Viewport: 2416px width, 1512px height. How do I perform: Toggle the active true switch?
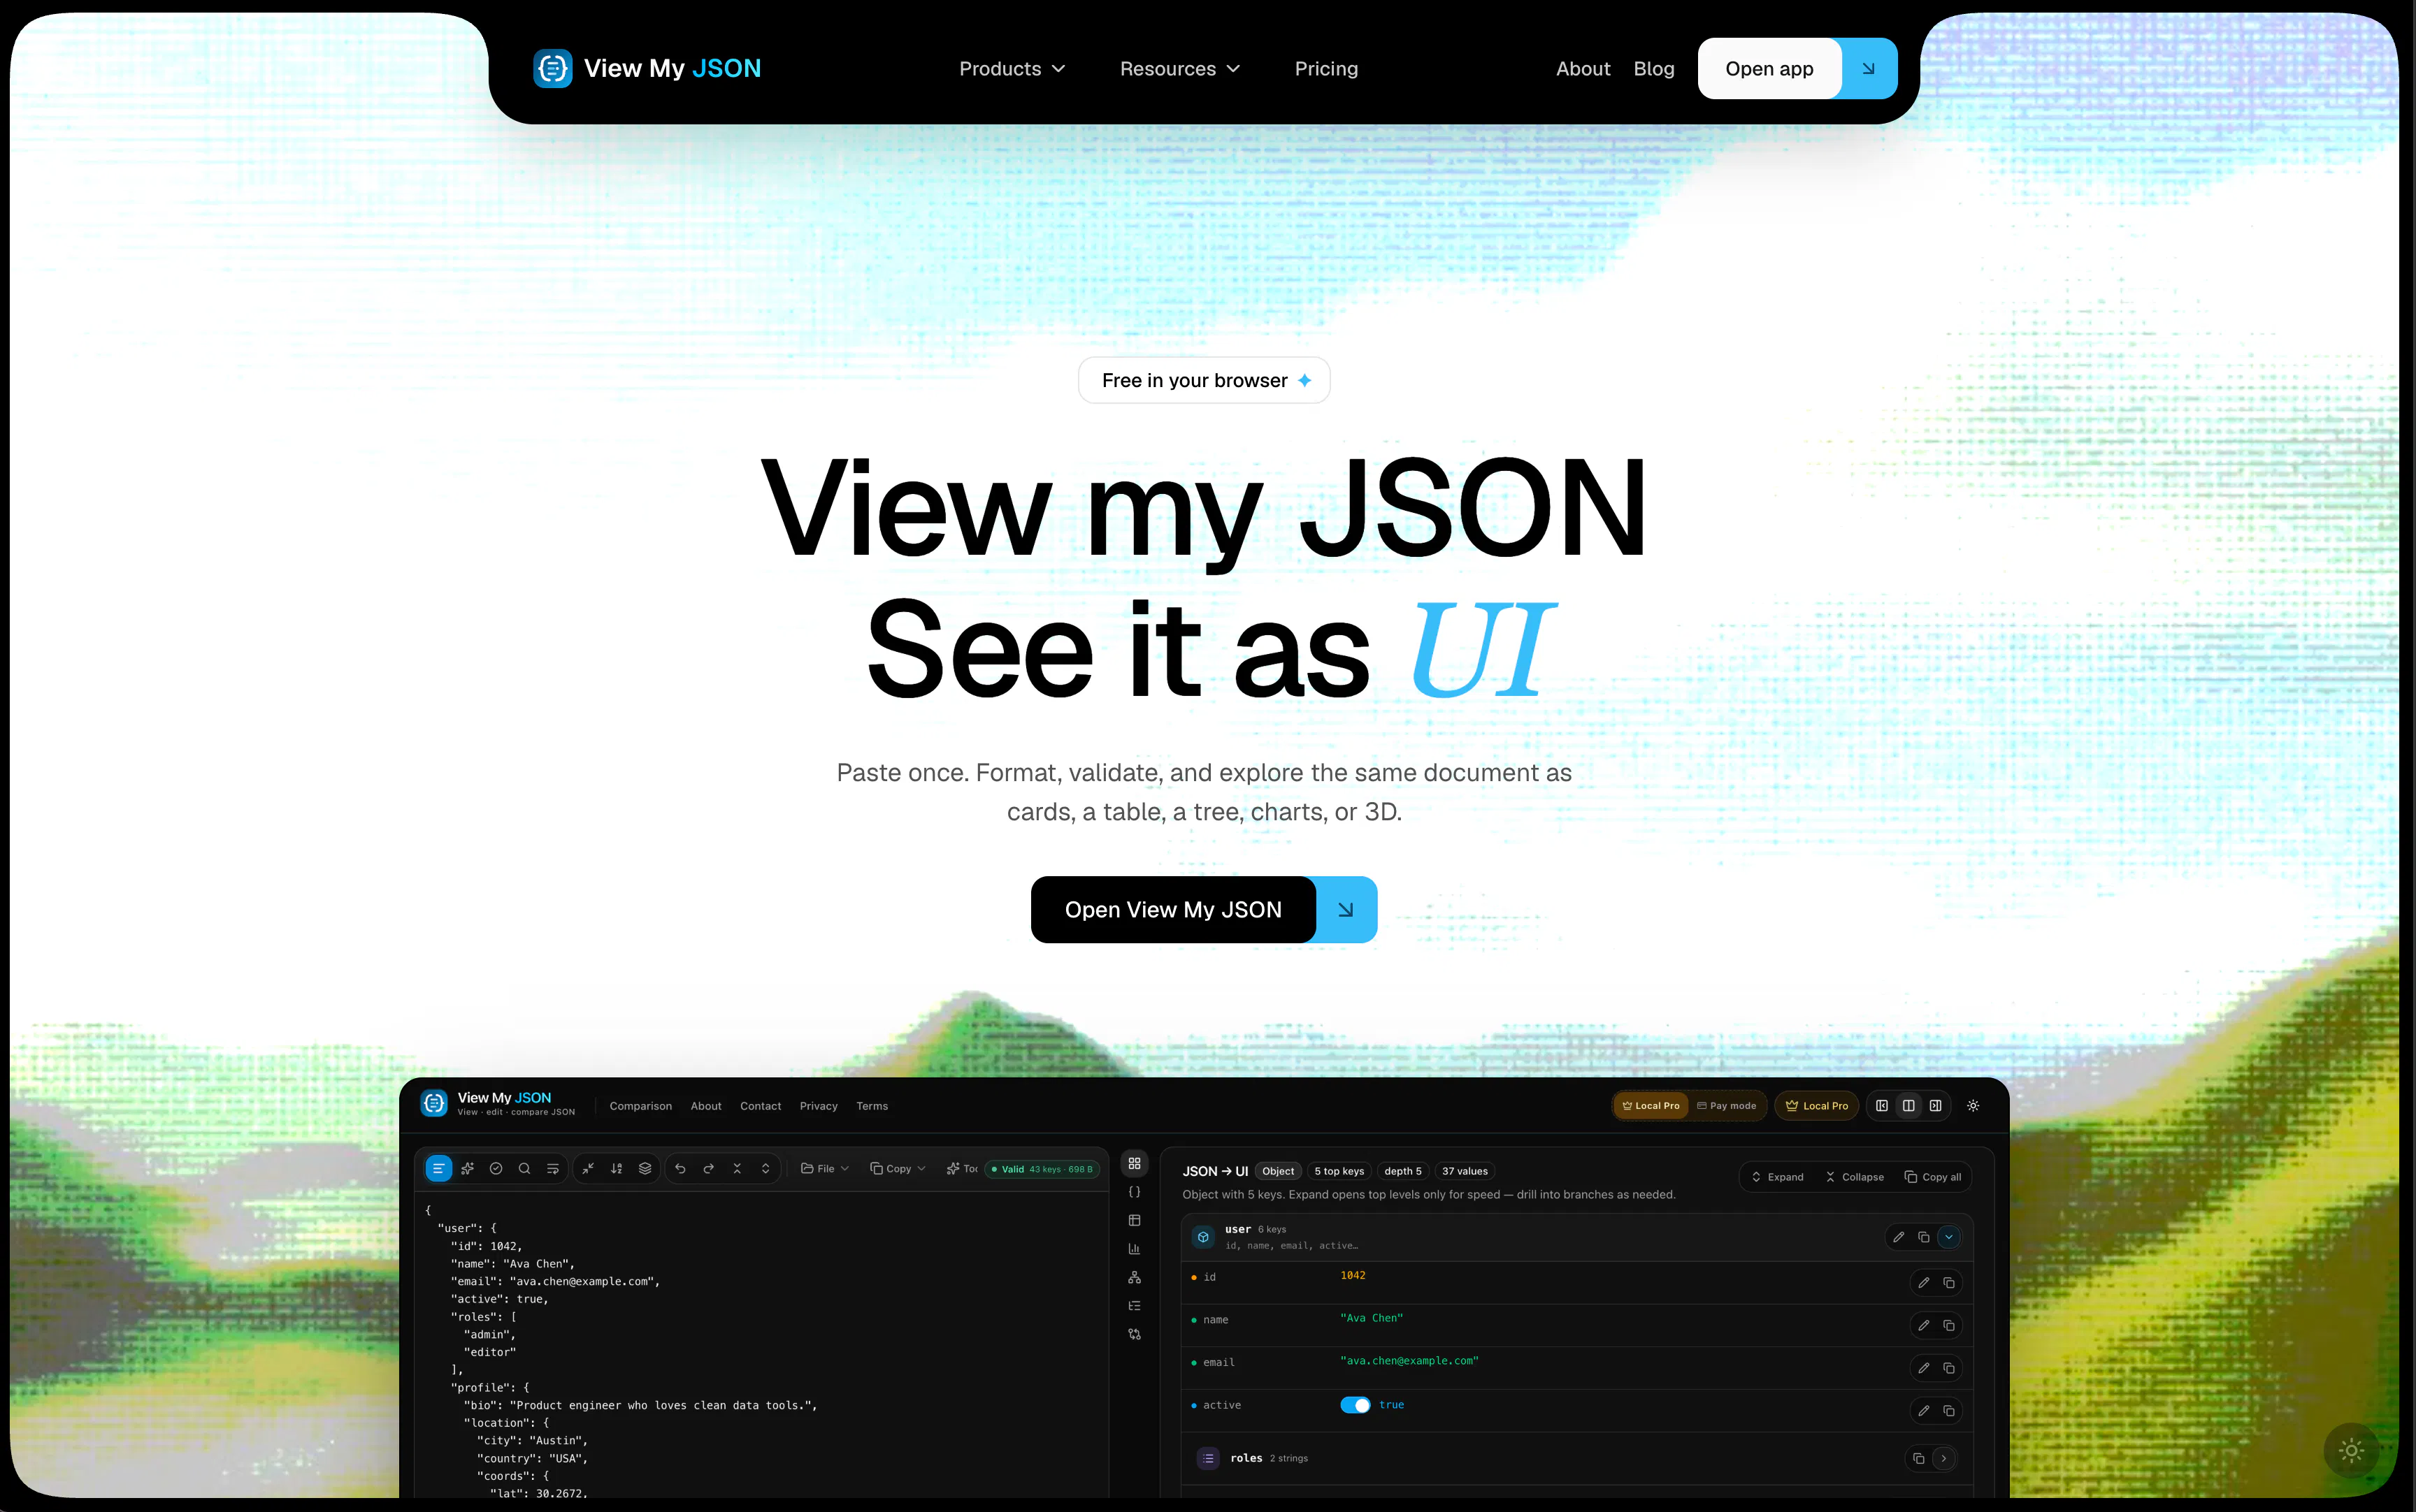click(x=1356, y=1405)
